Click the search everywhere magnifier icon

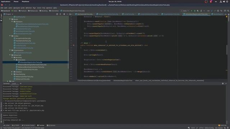click(x=228, y=11)
